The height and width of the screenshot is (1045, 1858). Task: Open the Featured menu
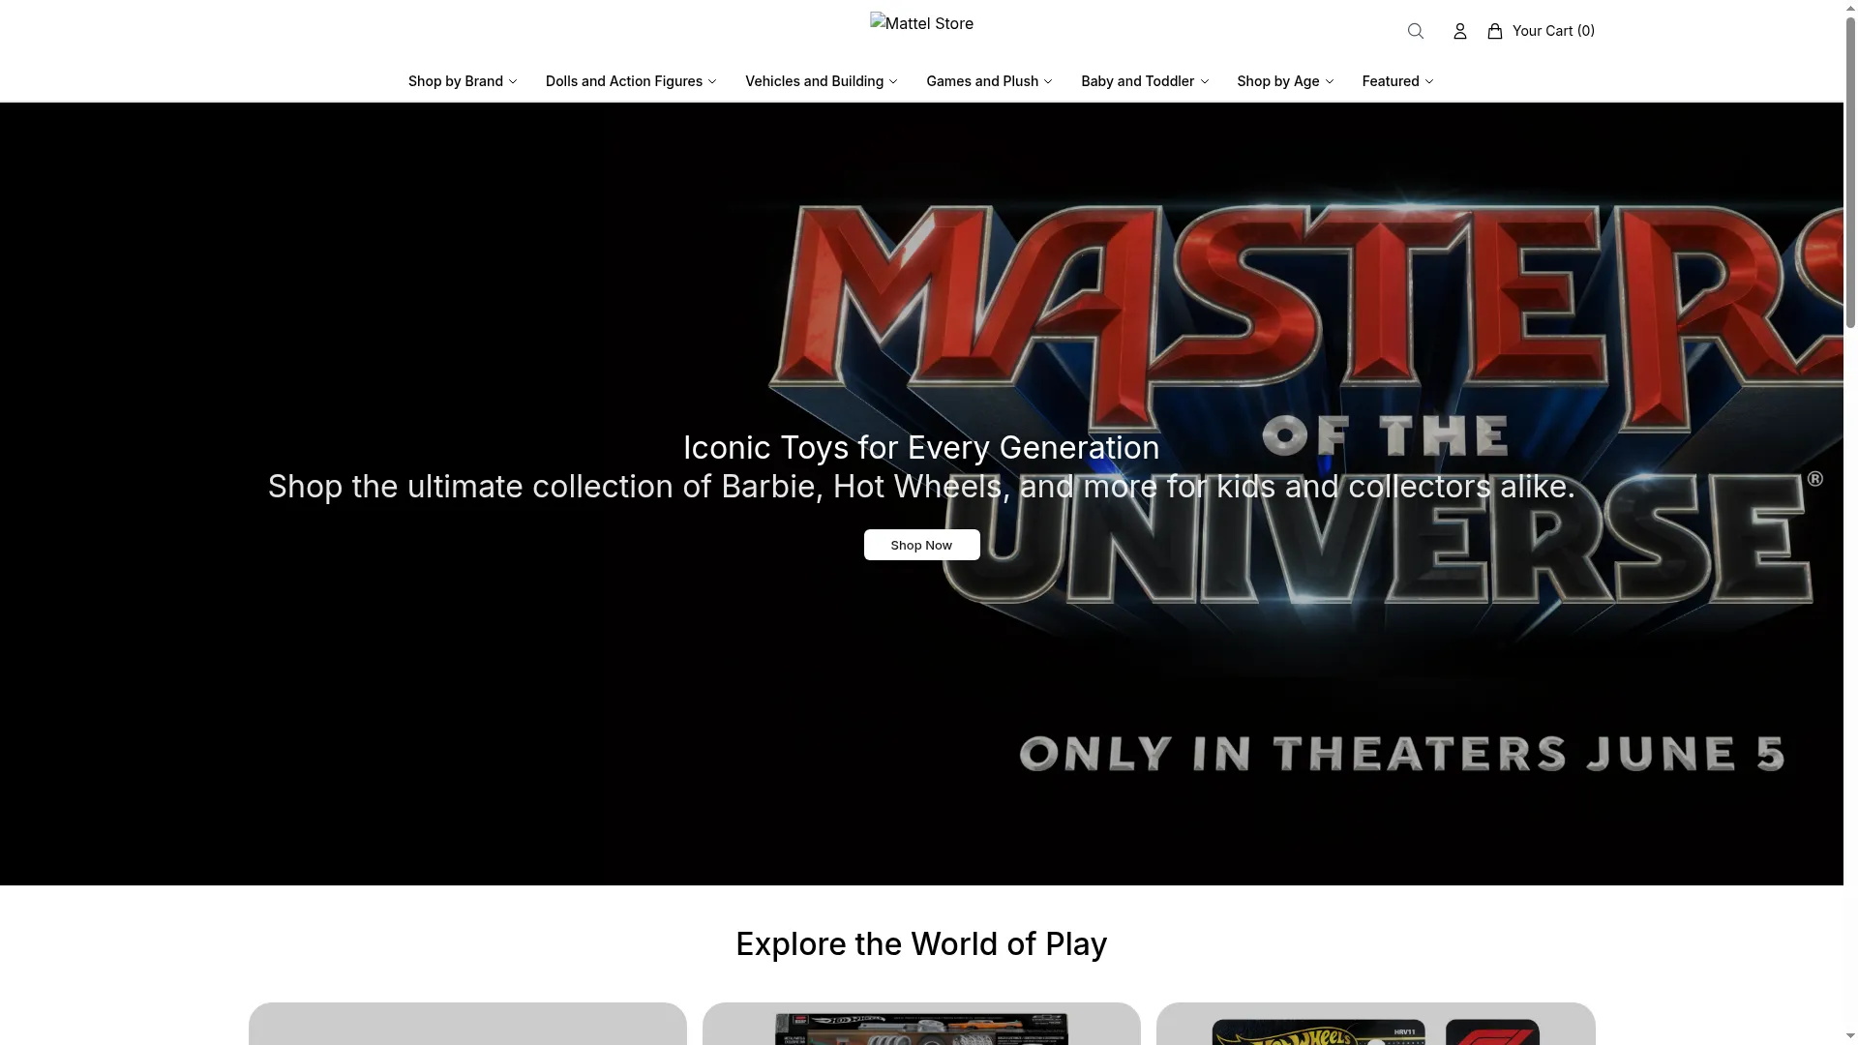1397,81
